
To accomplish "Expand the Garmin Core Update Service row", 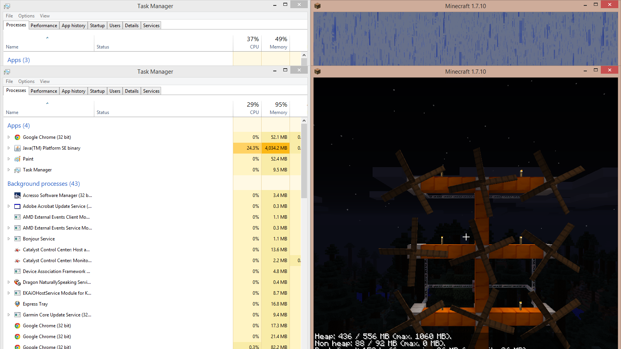I will [x=9, y=315].
